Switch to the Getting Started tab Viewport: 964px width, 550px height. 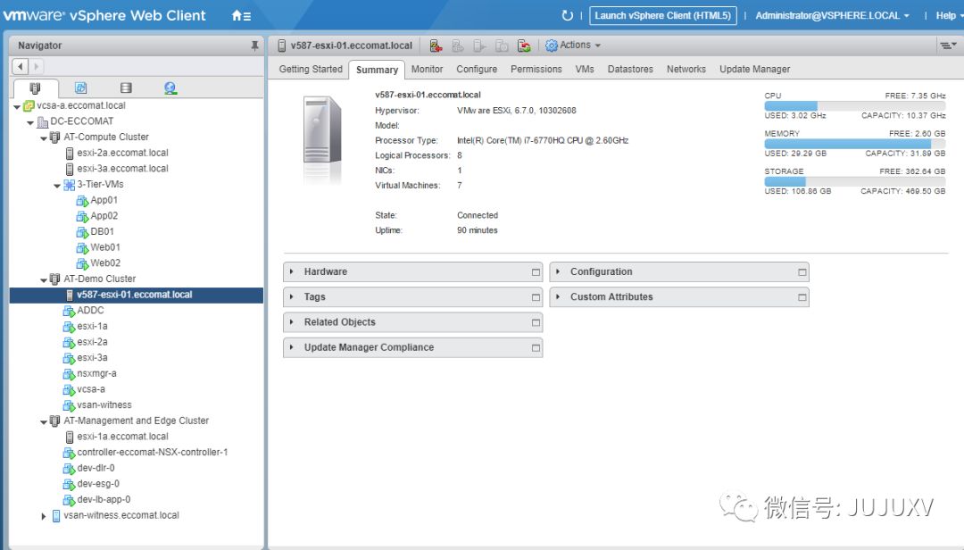click(x=311, y=69)
